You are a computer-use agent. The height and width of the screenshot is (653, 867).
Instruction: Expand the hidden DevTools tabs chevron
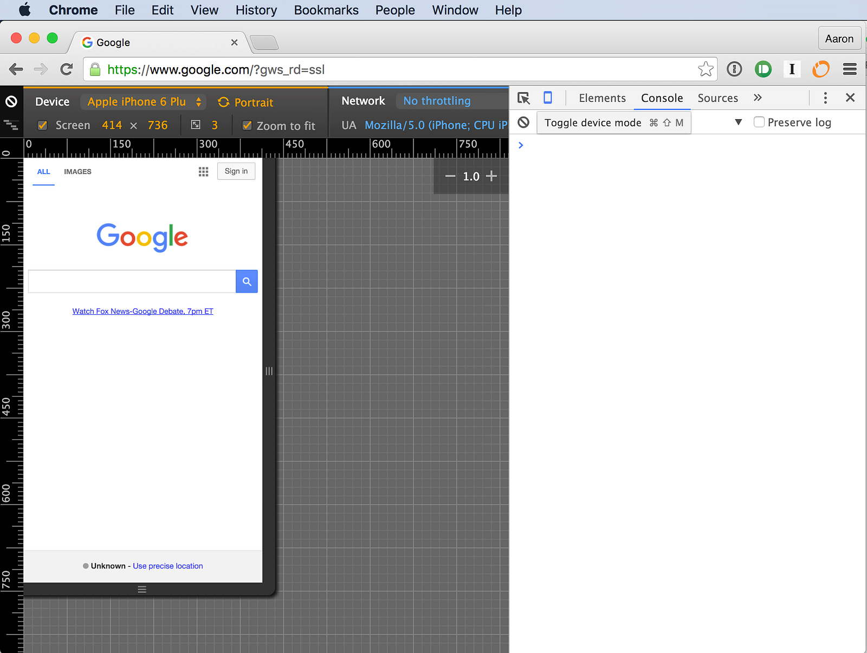758,98
